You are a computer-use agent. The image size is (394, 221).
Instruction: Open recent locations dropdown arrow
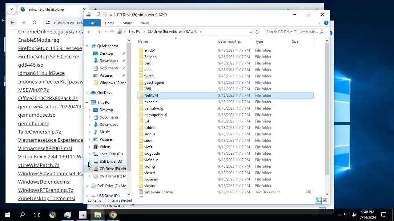(106, 32)
